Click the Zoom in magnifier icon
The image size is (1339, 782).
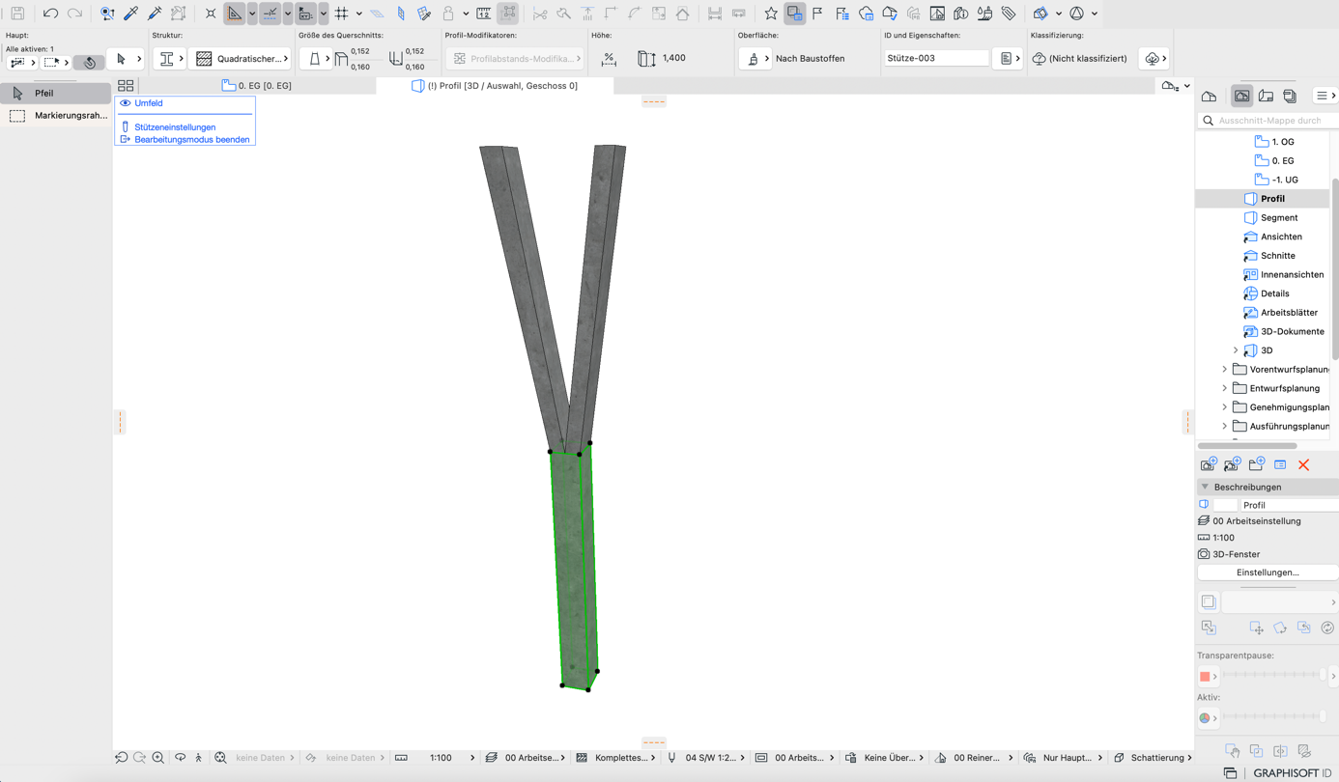tap(158, 758)
